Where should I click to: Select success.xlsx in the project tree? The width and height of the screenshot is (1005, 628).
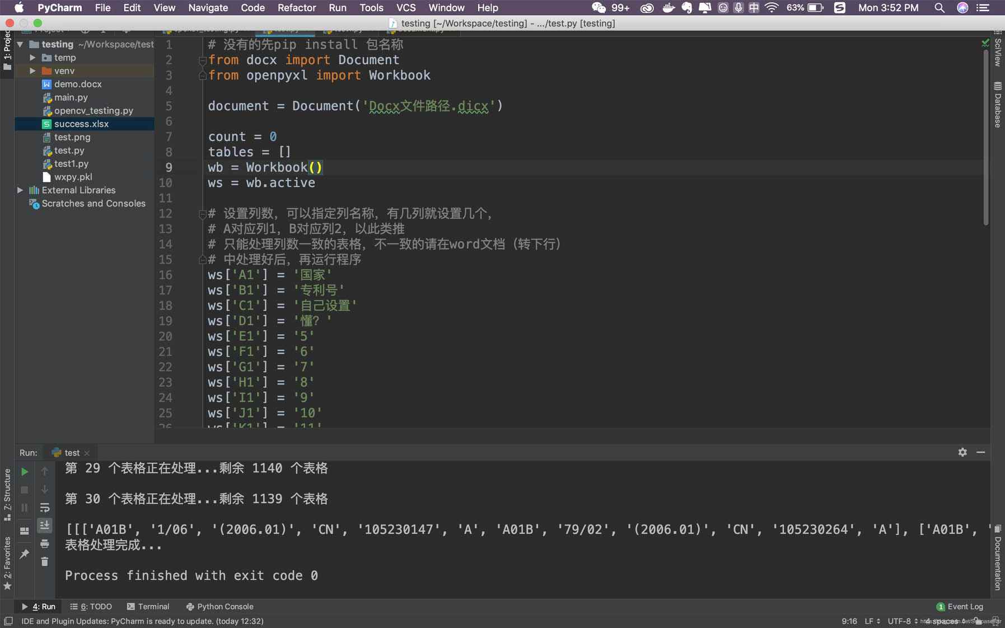pyautogui.click(x=82, y=124)
